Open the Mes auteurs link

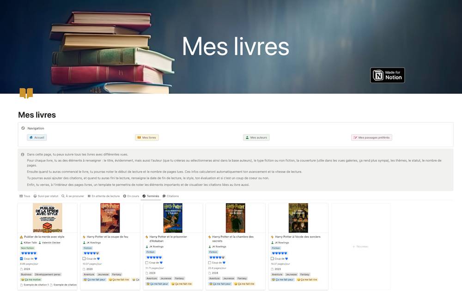256,137
